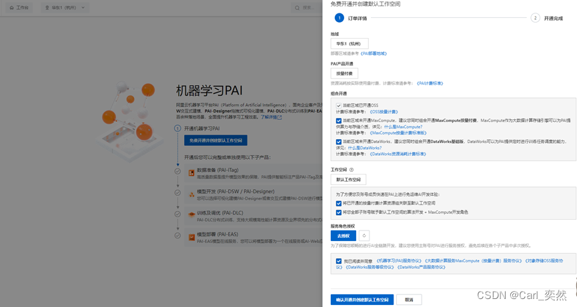This screenshot has height=307, width=577.
Task: Toggle 将您全部子账号赋予默认工作空间 roles checkbox
Action: [339, 212]
